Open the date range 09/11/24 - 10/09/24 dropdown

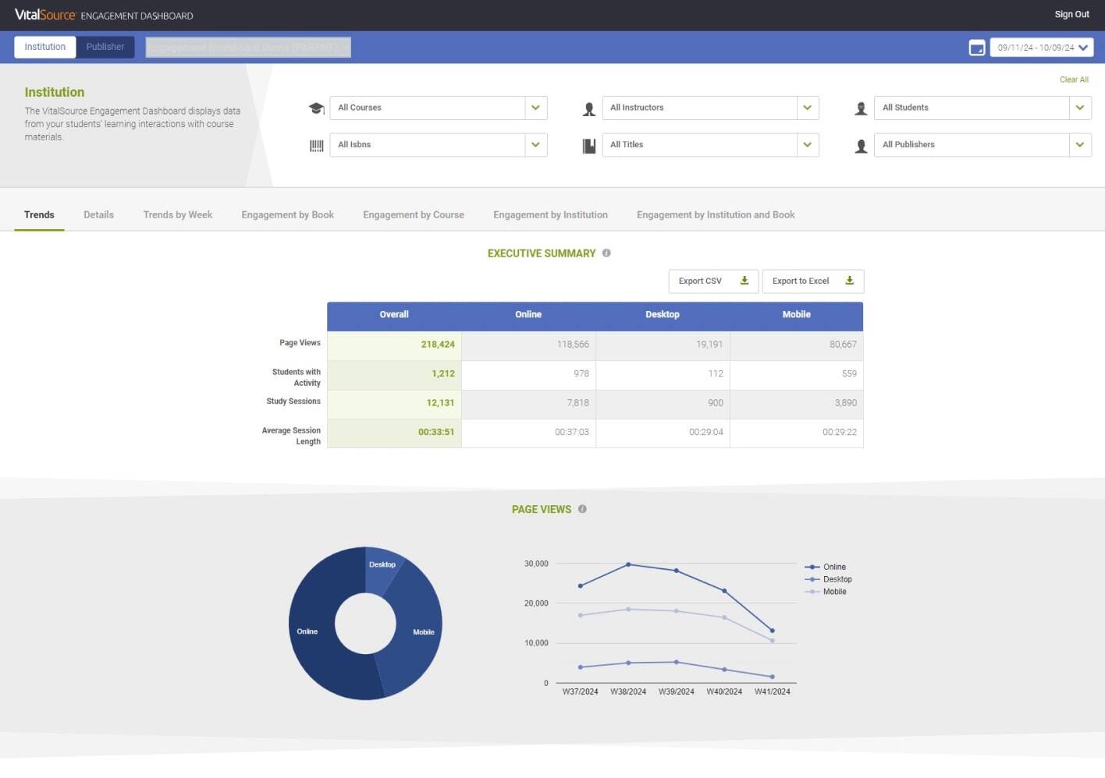tap(1042, 48)
